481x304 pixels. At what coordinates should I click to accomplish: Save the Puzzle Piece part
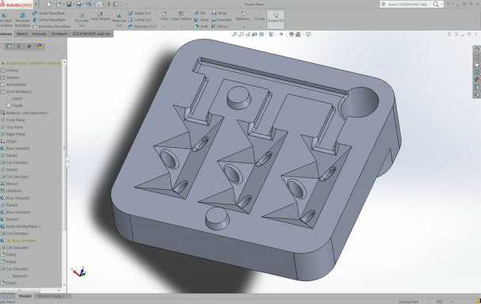point(69,4)
